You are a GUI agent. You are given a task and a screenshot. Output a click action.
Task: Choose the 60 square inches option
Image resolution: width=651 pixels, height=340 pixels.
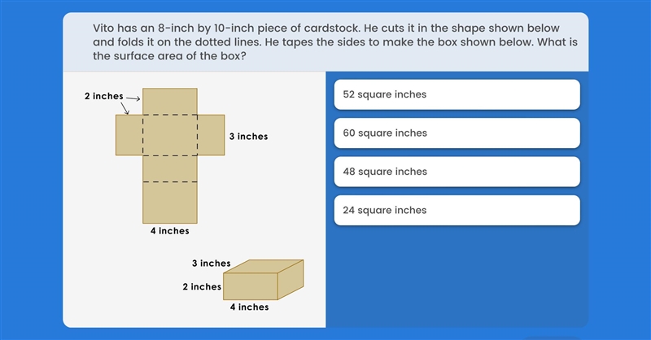point(457,133)
